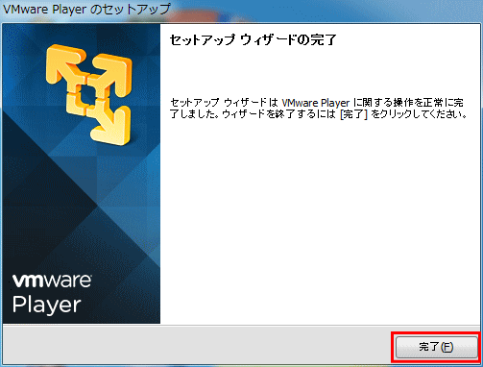
Task: Click the upper-right arrow of the logo
Action: click(x=112, y=74)
